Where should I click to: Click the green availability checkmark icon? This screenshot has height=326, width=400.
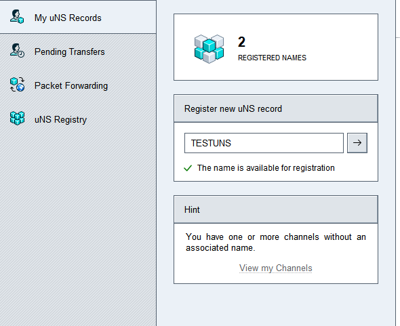pyautogui.click(x=188, y=168)
